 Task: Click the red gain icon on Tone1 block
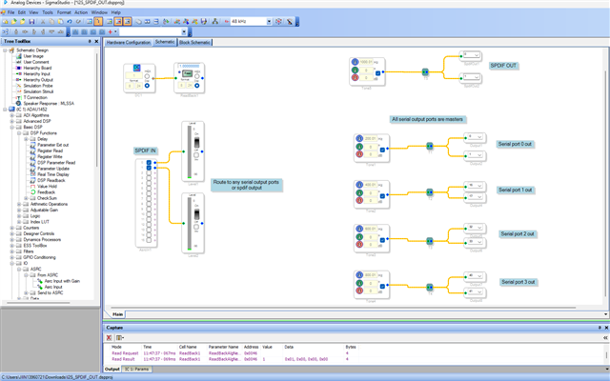click(359, 154)
